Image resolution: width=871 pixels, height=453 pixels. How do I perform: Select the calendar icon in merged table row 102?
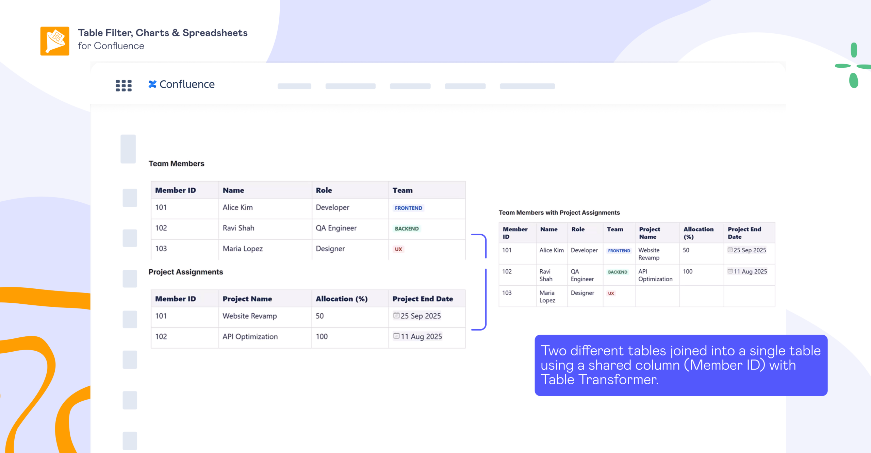pyautogui.click(x=730, y=271)
